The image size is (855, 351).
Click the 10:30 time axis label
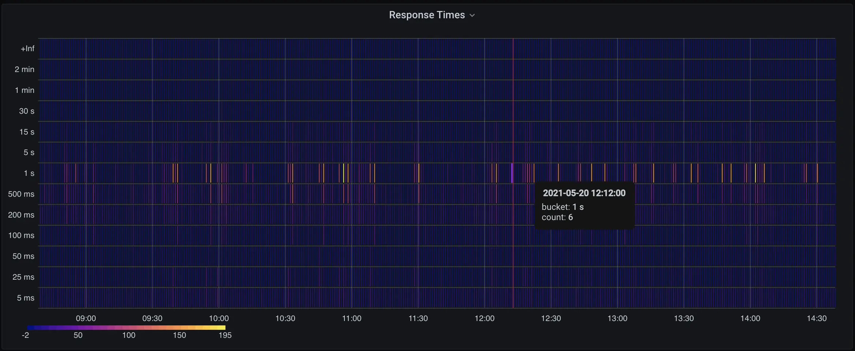(x=285, y=318)
